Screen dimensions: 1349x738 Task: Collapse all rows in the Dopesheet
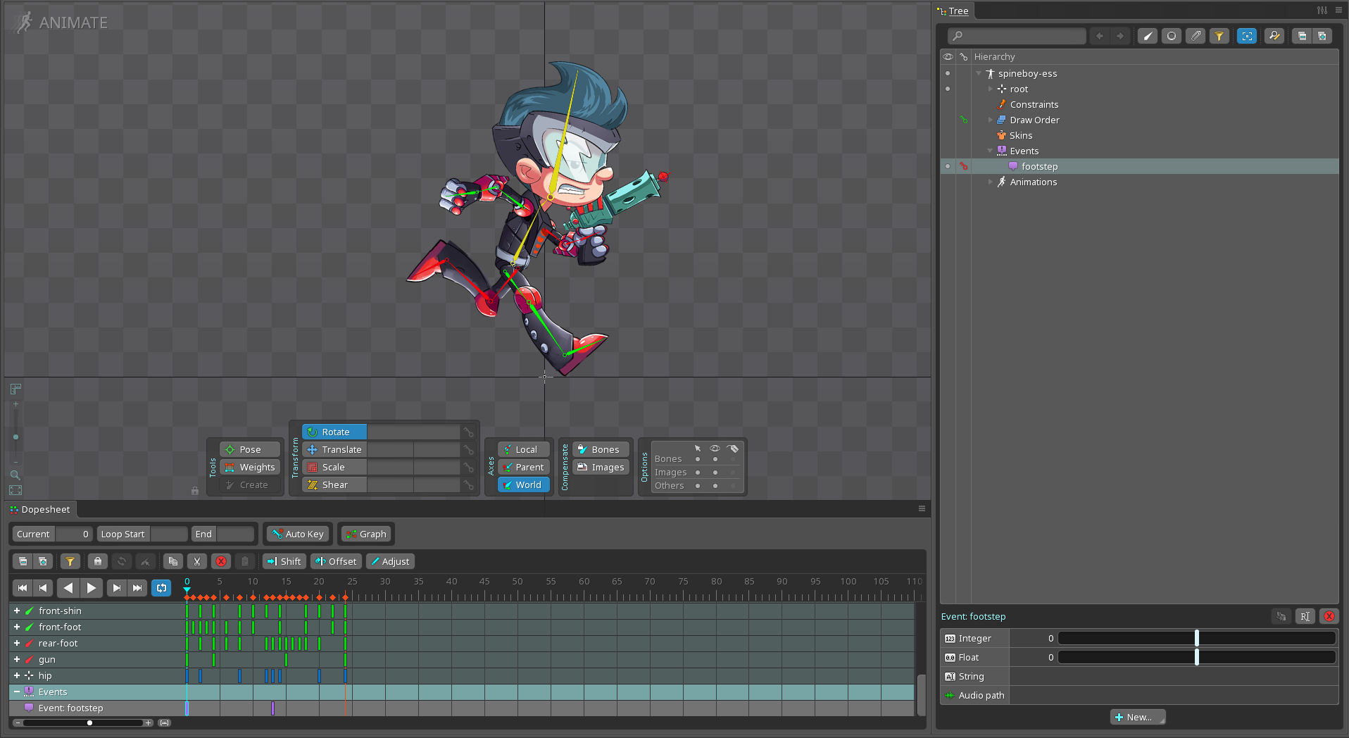pos(23,561)
